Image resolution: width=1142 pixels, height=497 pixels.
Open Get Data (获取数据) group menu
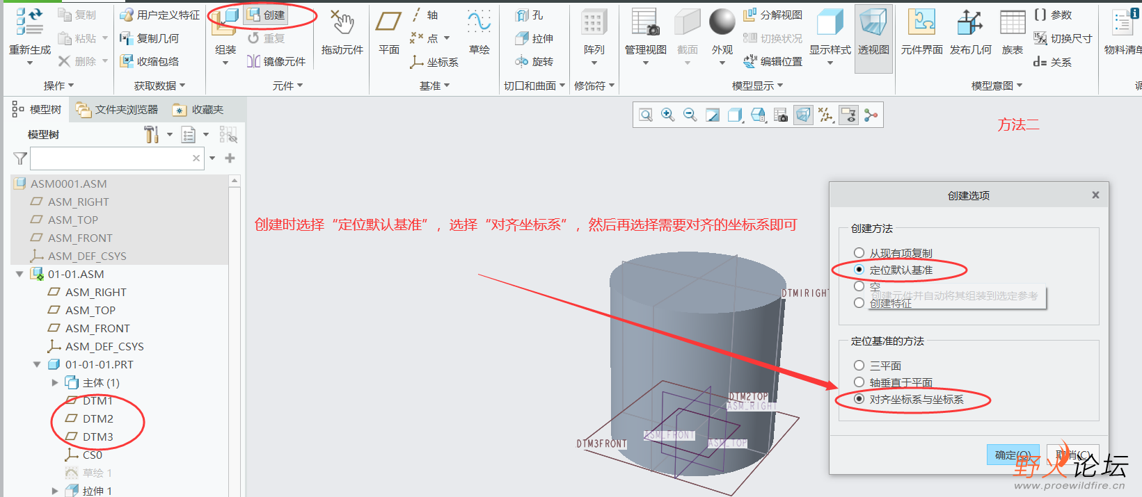click(159, 85)
